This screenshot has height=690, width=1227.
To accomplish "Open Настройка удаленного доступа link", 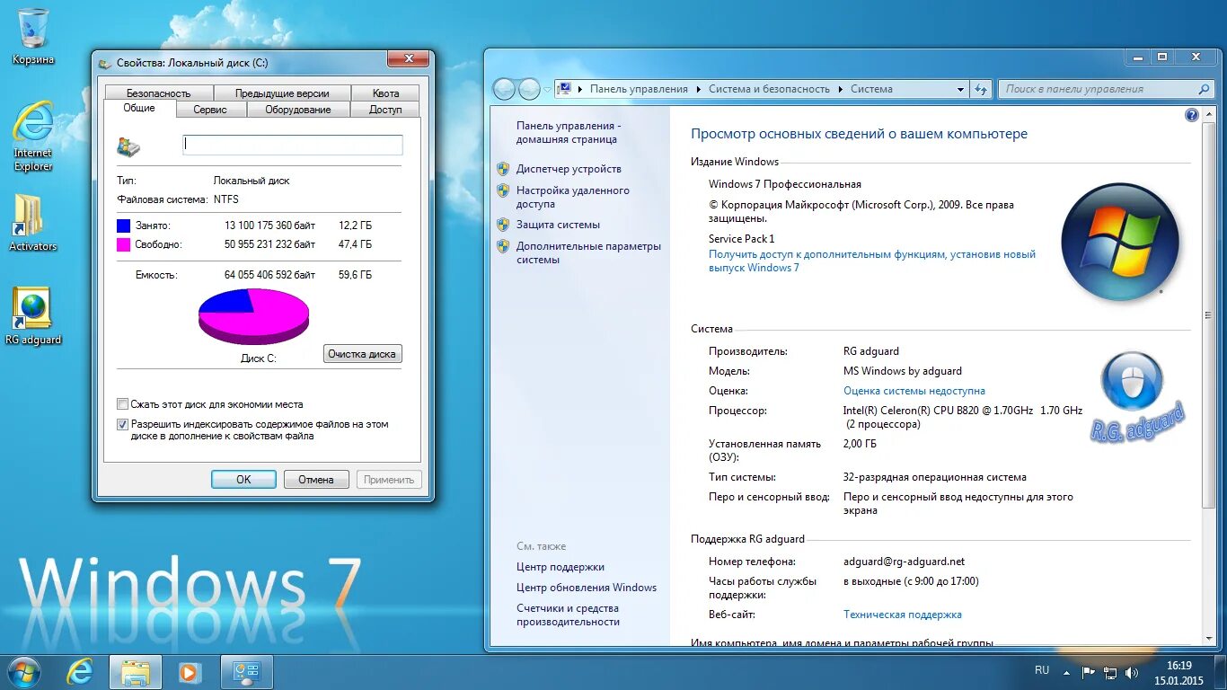I will (573, 198).
